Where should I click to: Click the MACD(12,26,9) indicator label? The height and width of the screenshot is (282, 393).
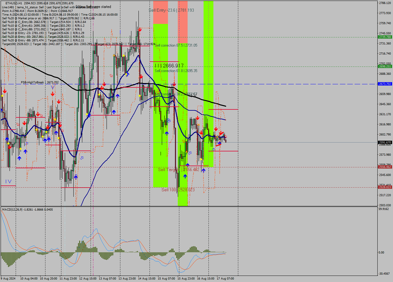pyautogui.click(x=27, y=209)
